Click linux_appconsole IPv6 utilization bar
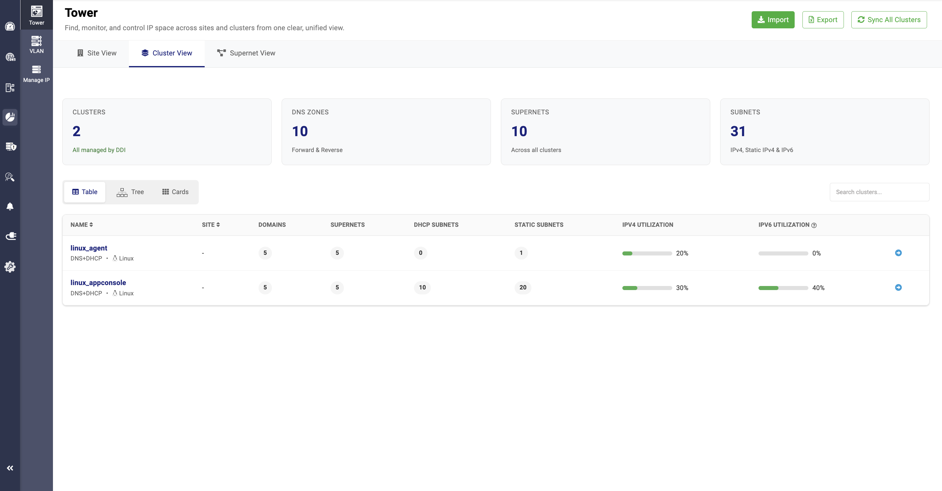 783,288
